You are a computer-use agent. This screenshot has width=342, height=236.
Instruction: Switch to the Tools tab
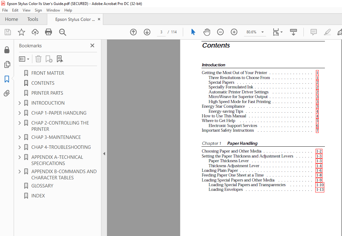(x=33, y=19)
